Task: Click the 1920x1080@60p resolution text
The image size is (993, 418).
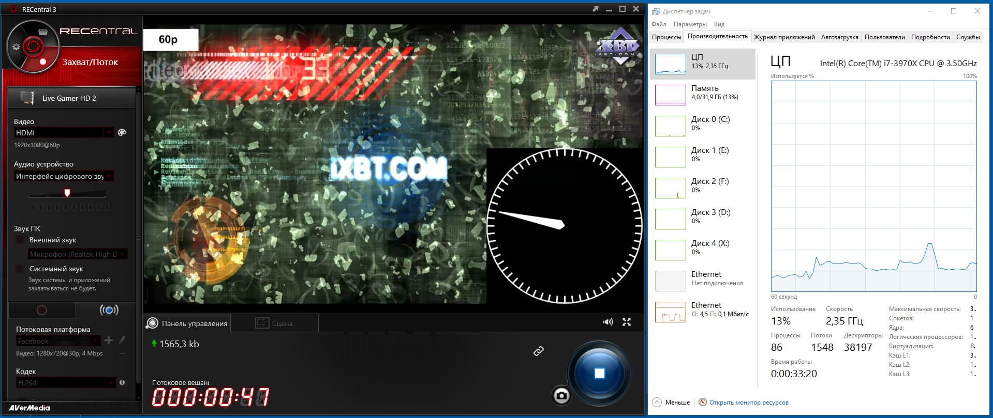Action: click(x=37, y=145)
